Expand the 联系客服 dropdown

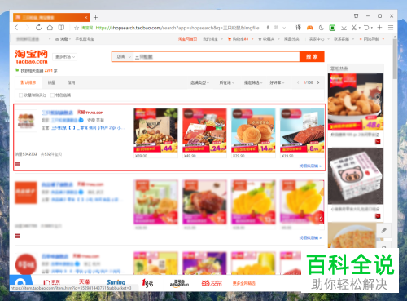(x=344, y=39)
